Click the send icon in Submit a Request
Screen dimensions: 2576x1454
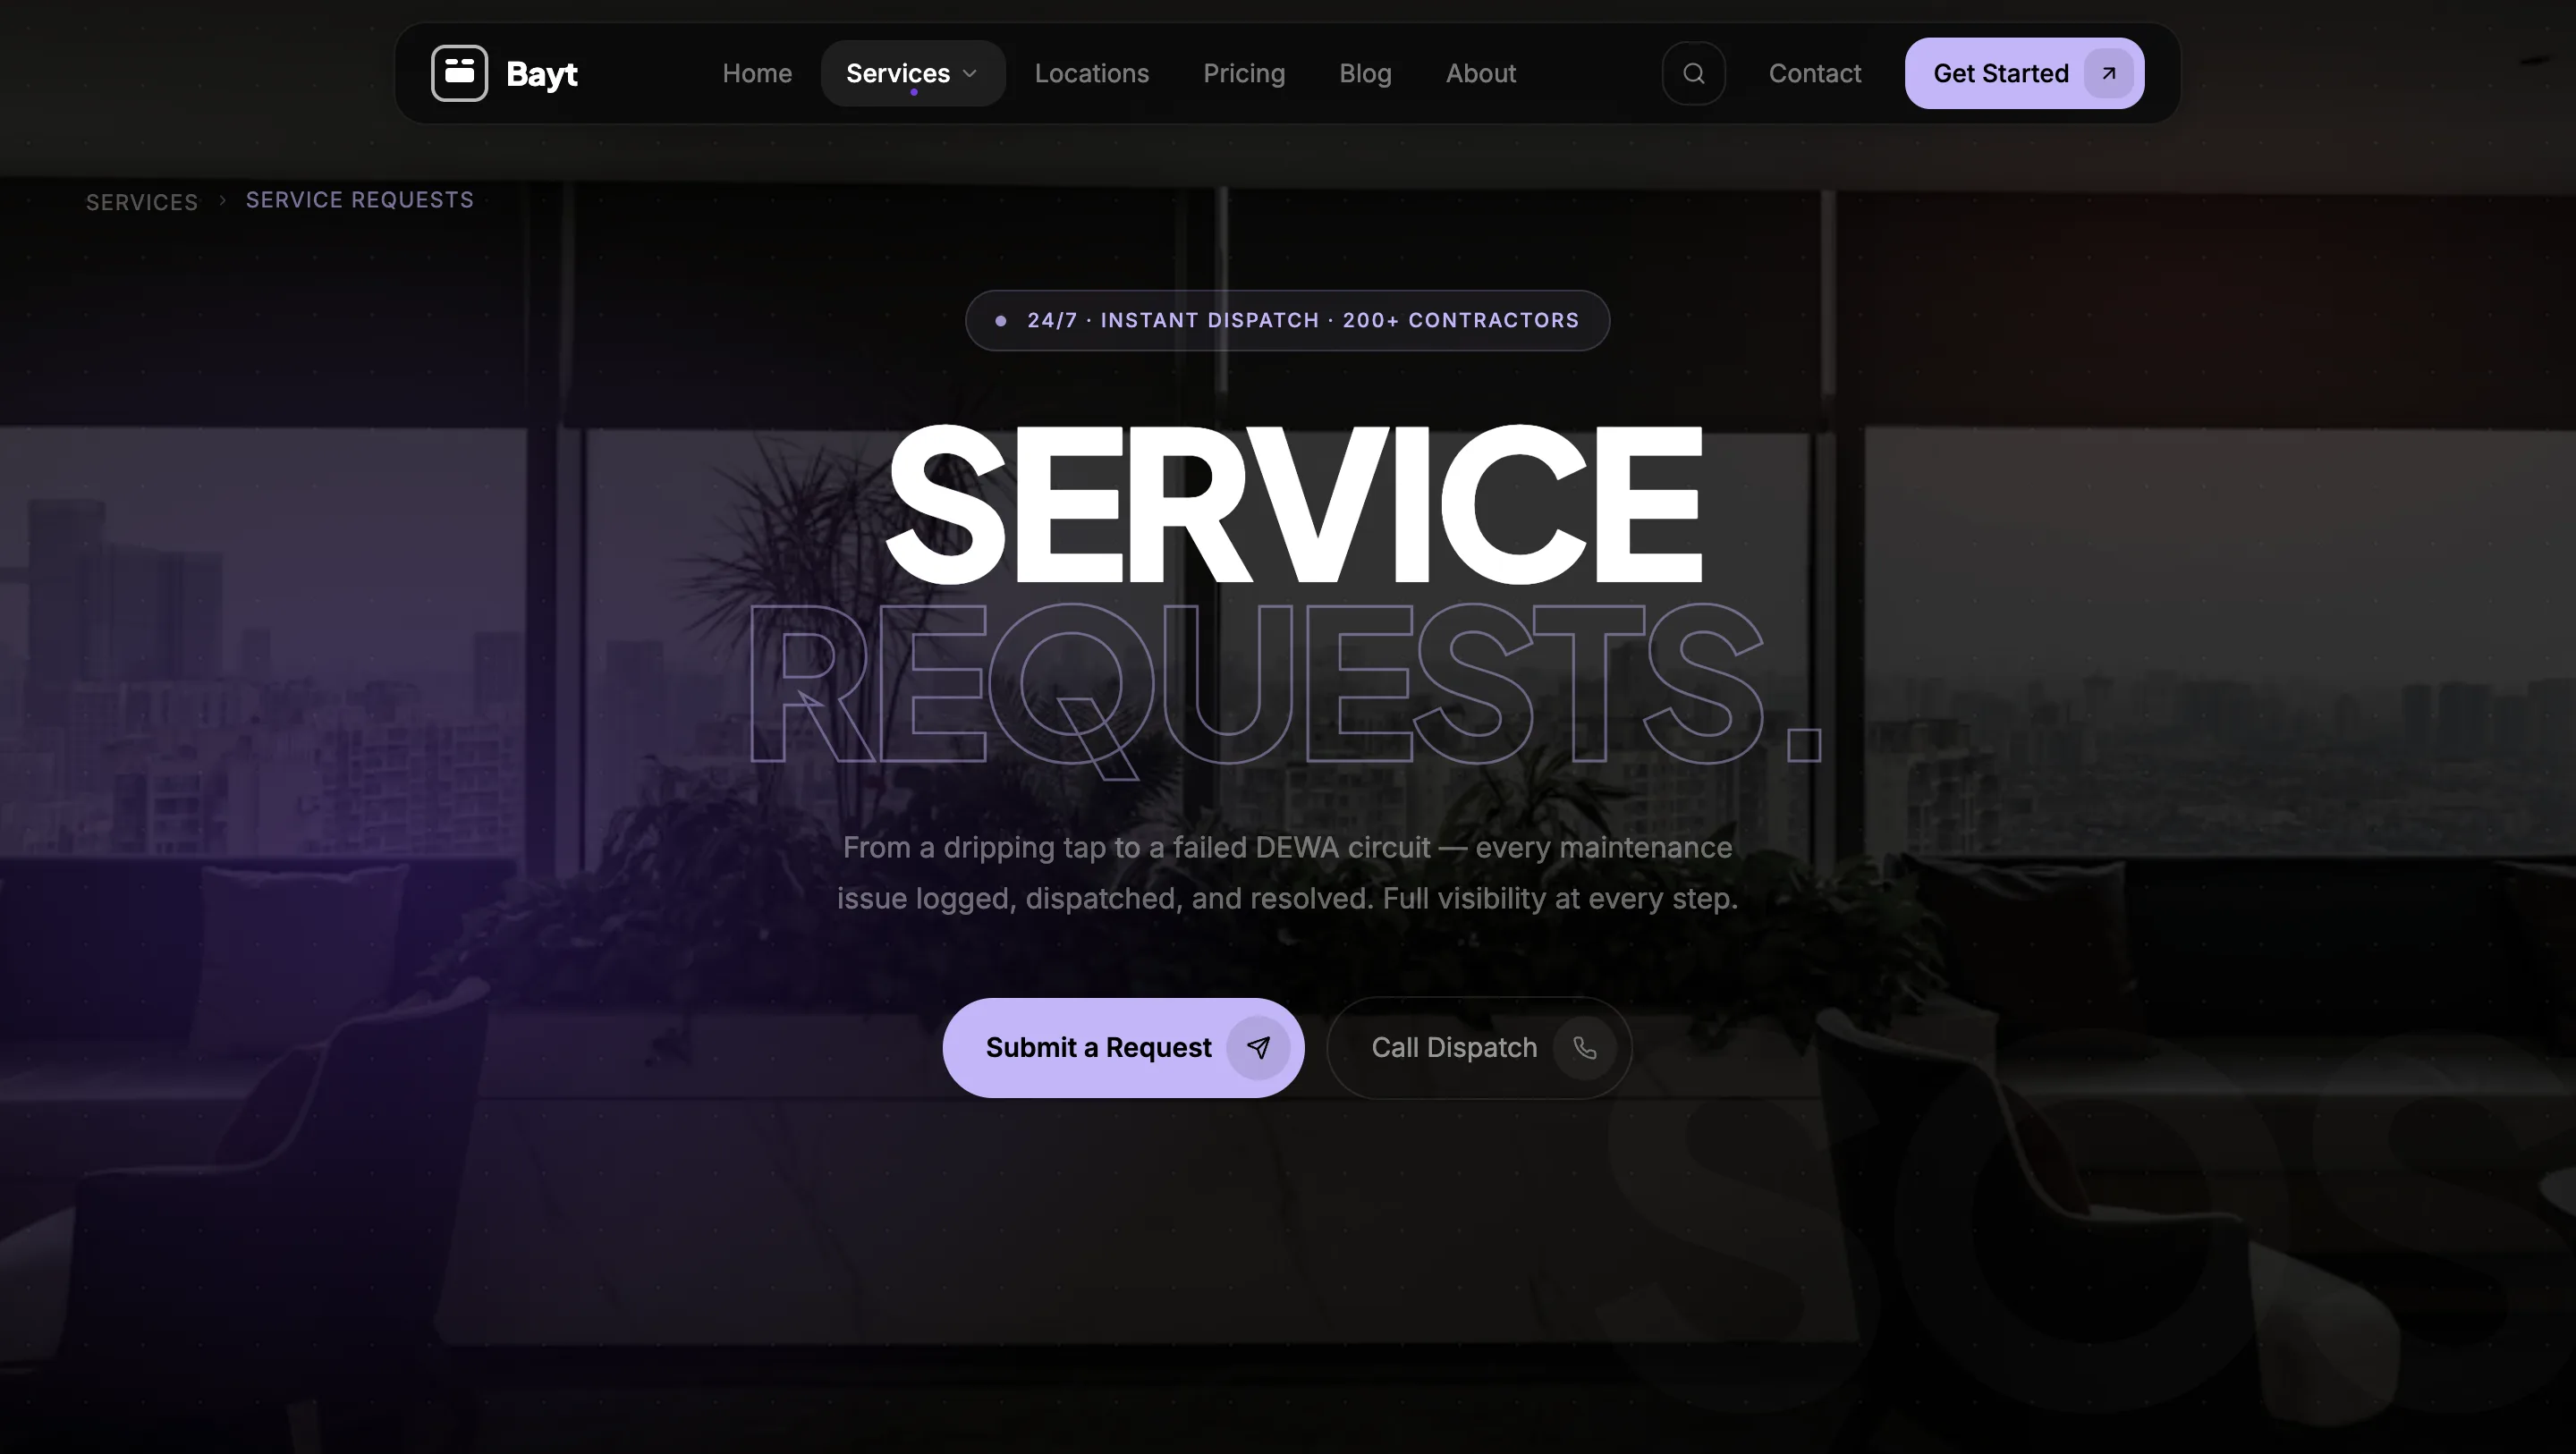1259,1047
